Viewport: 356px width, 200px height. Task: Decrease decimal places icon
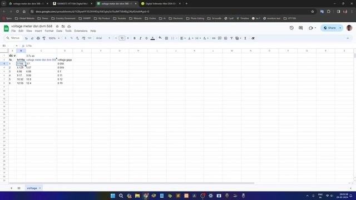click(x=77, y=38)
